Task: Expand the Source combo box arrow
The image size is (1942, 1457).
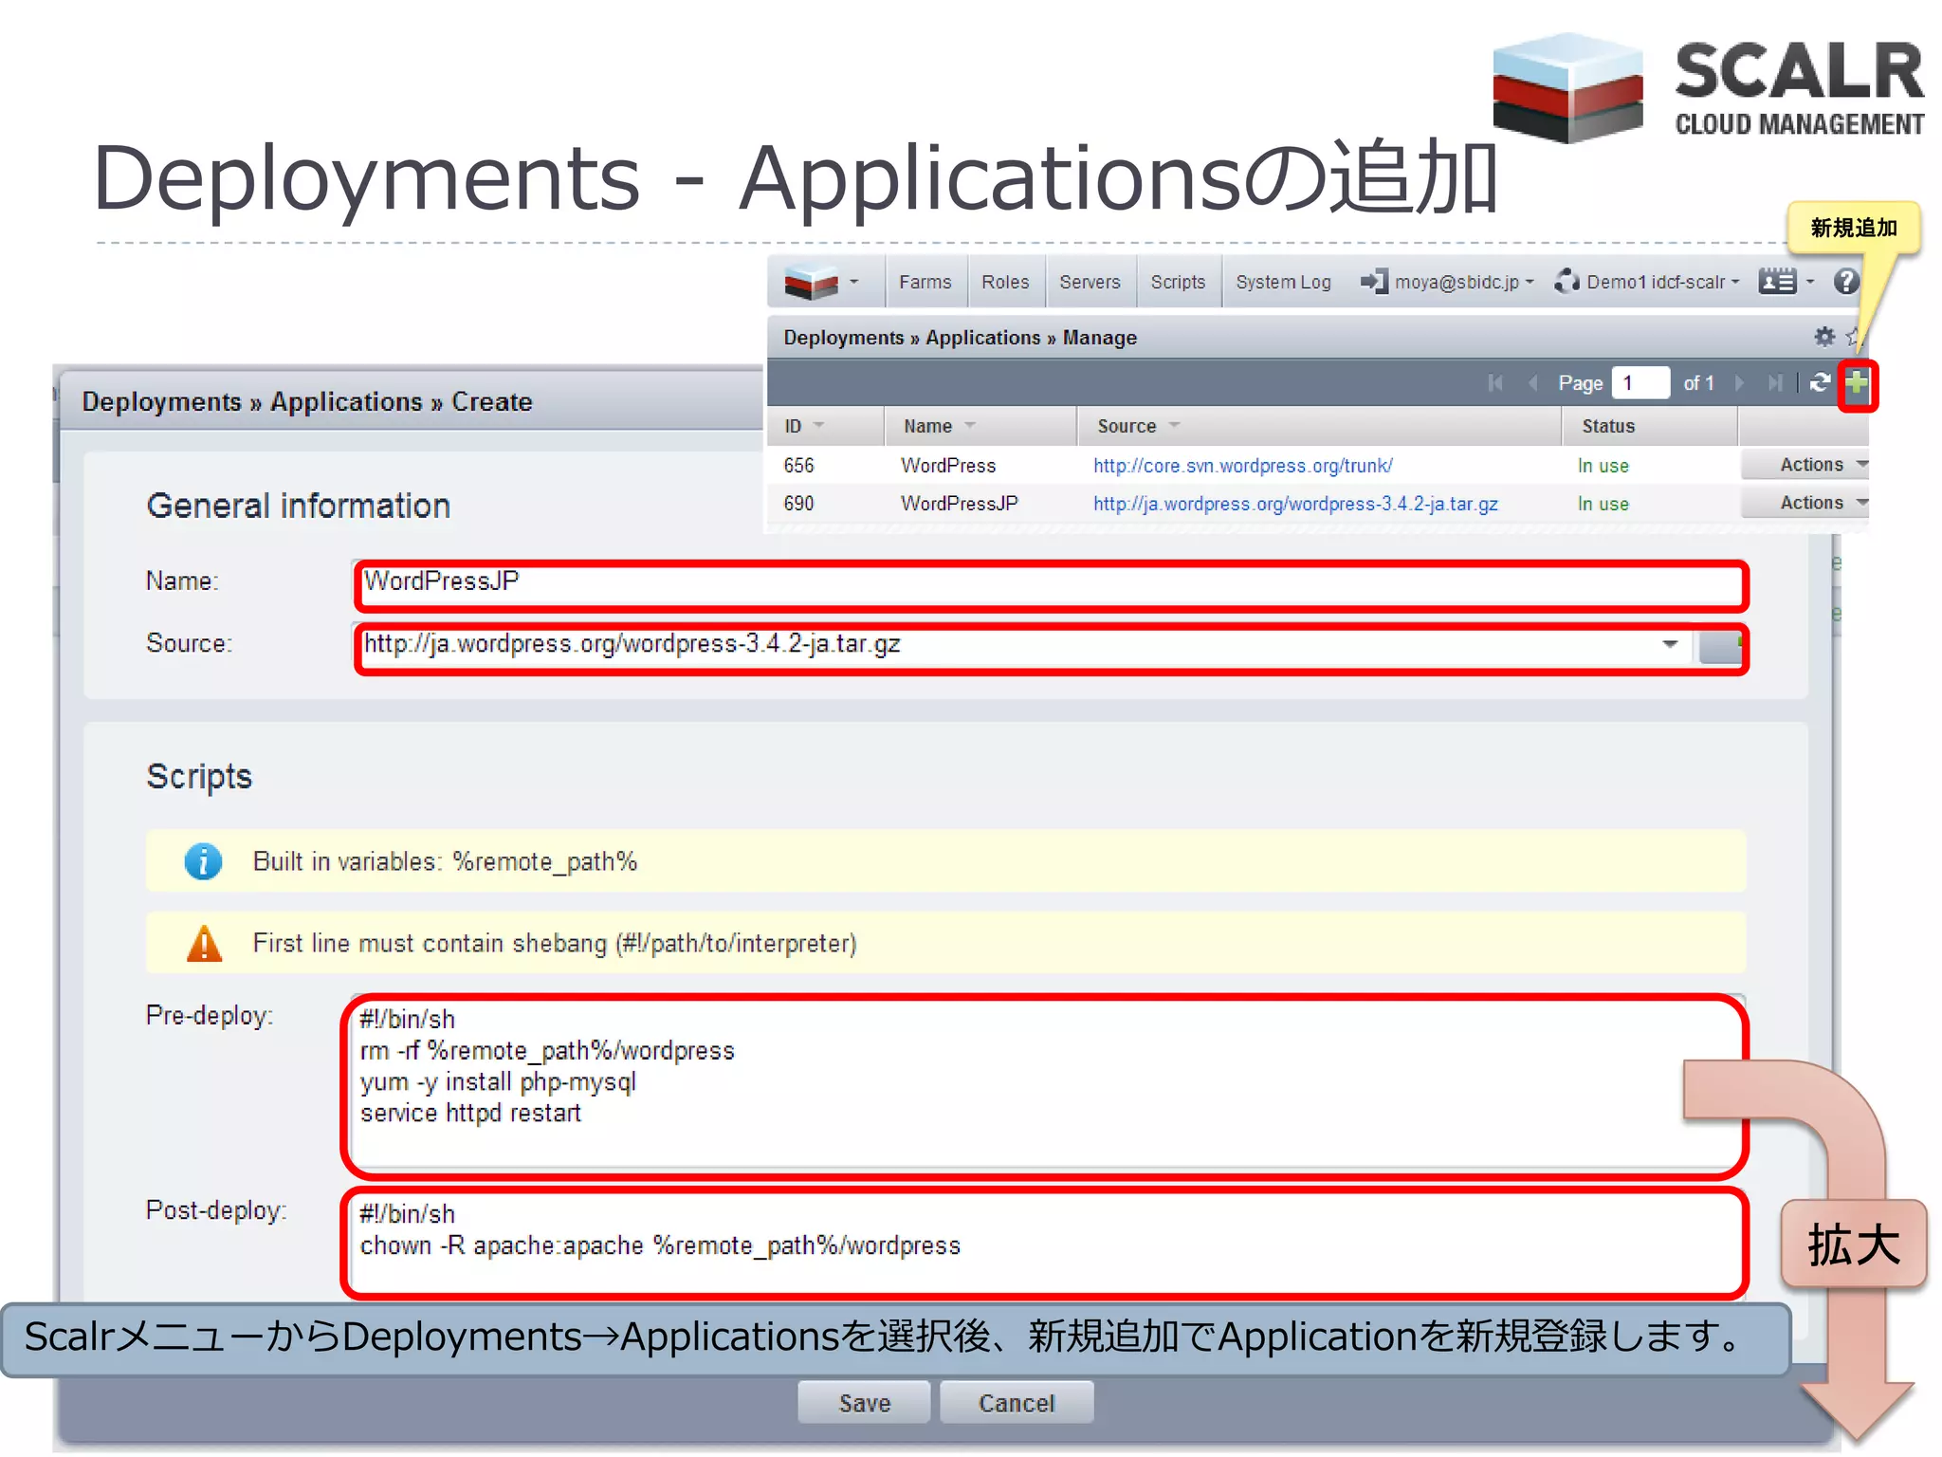Action: point(1670,644)
